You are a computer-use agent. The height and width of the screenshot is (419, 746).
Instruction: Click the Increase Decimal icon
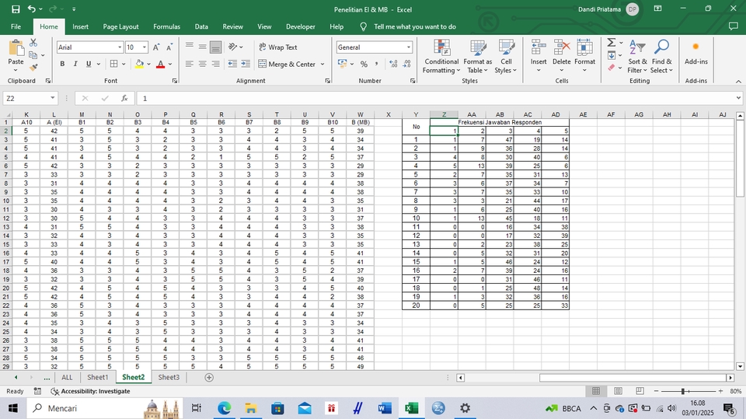click(393, 64)
